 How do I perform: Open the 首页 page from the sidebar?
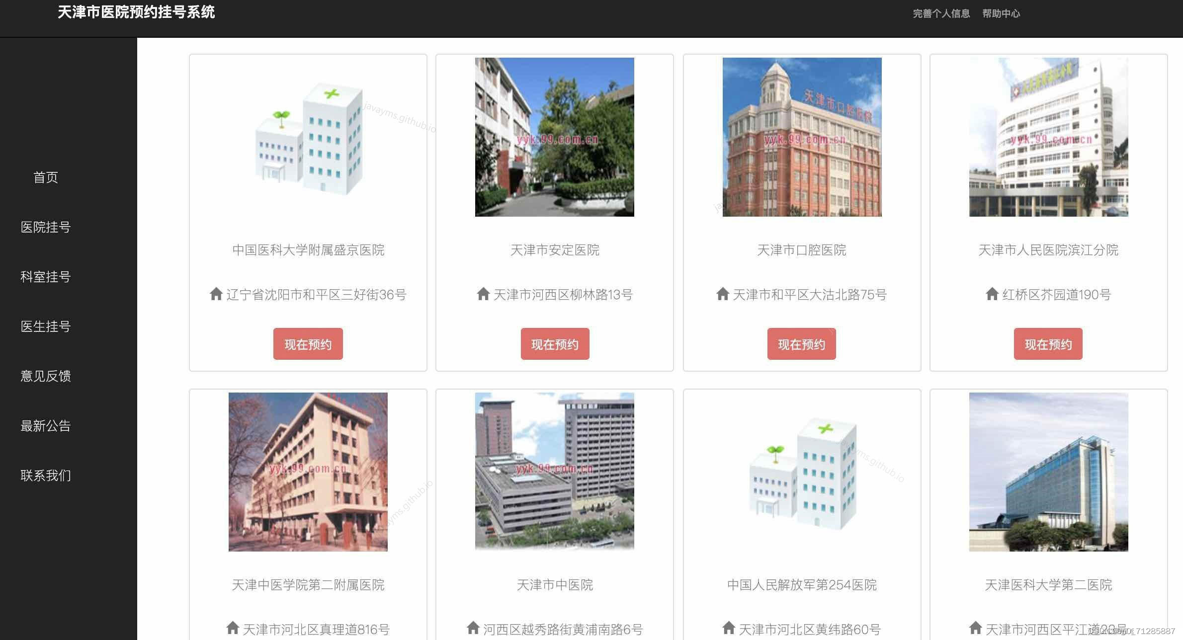coord(45,177)
